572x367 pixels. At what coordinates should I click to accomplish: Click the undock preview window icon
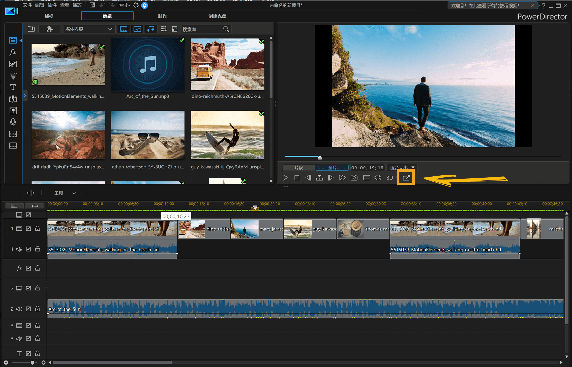406,178
